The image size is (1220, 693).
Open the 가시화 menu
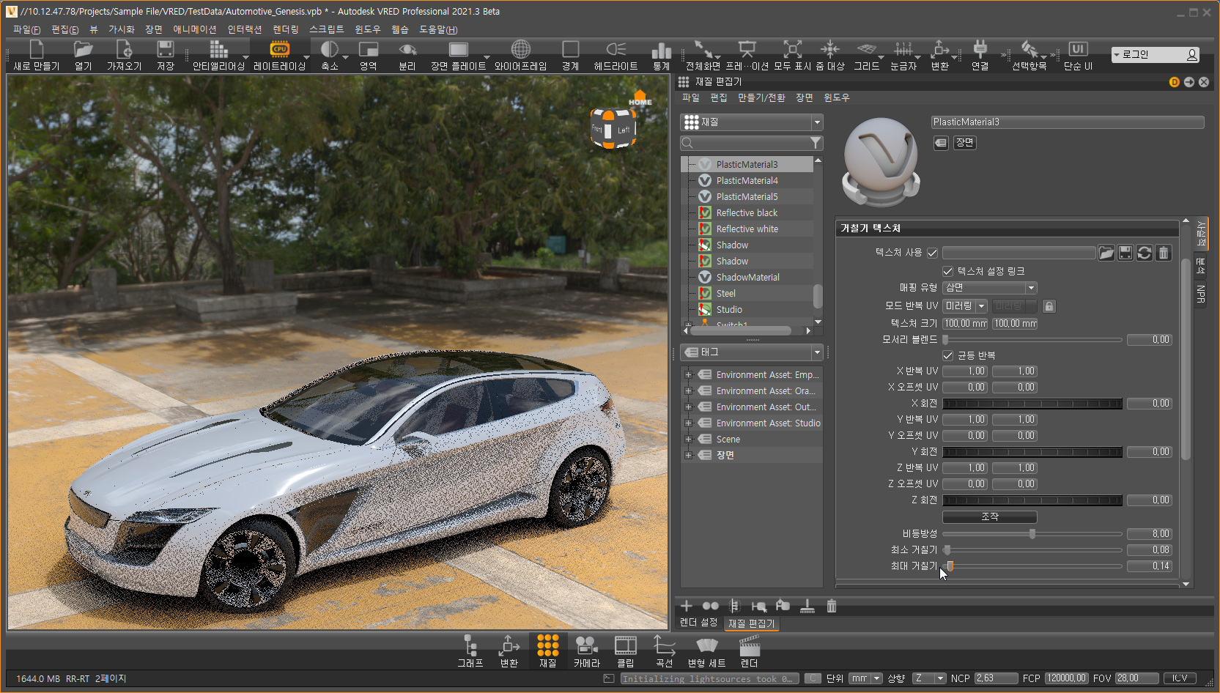coord(122,29)
